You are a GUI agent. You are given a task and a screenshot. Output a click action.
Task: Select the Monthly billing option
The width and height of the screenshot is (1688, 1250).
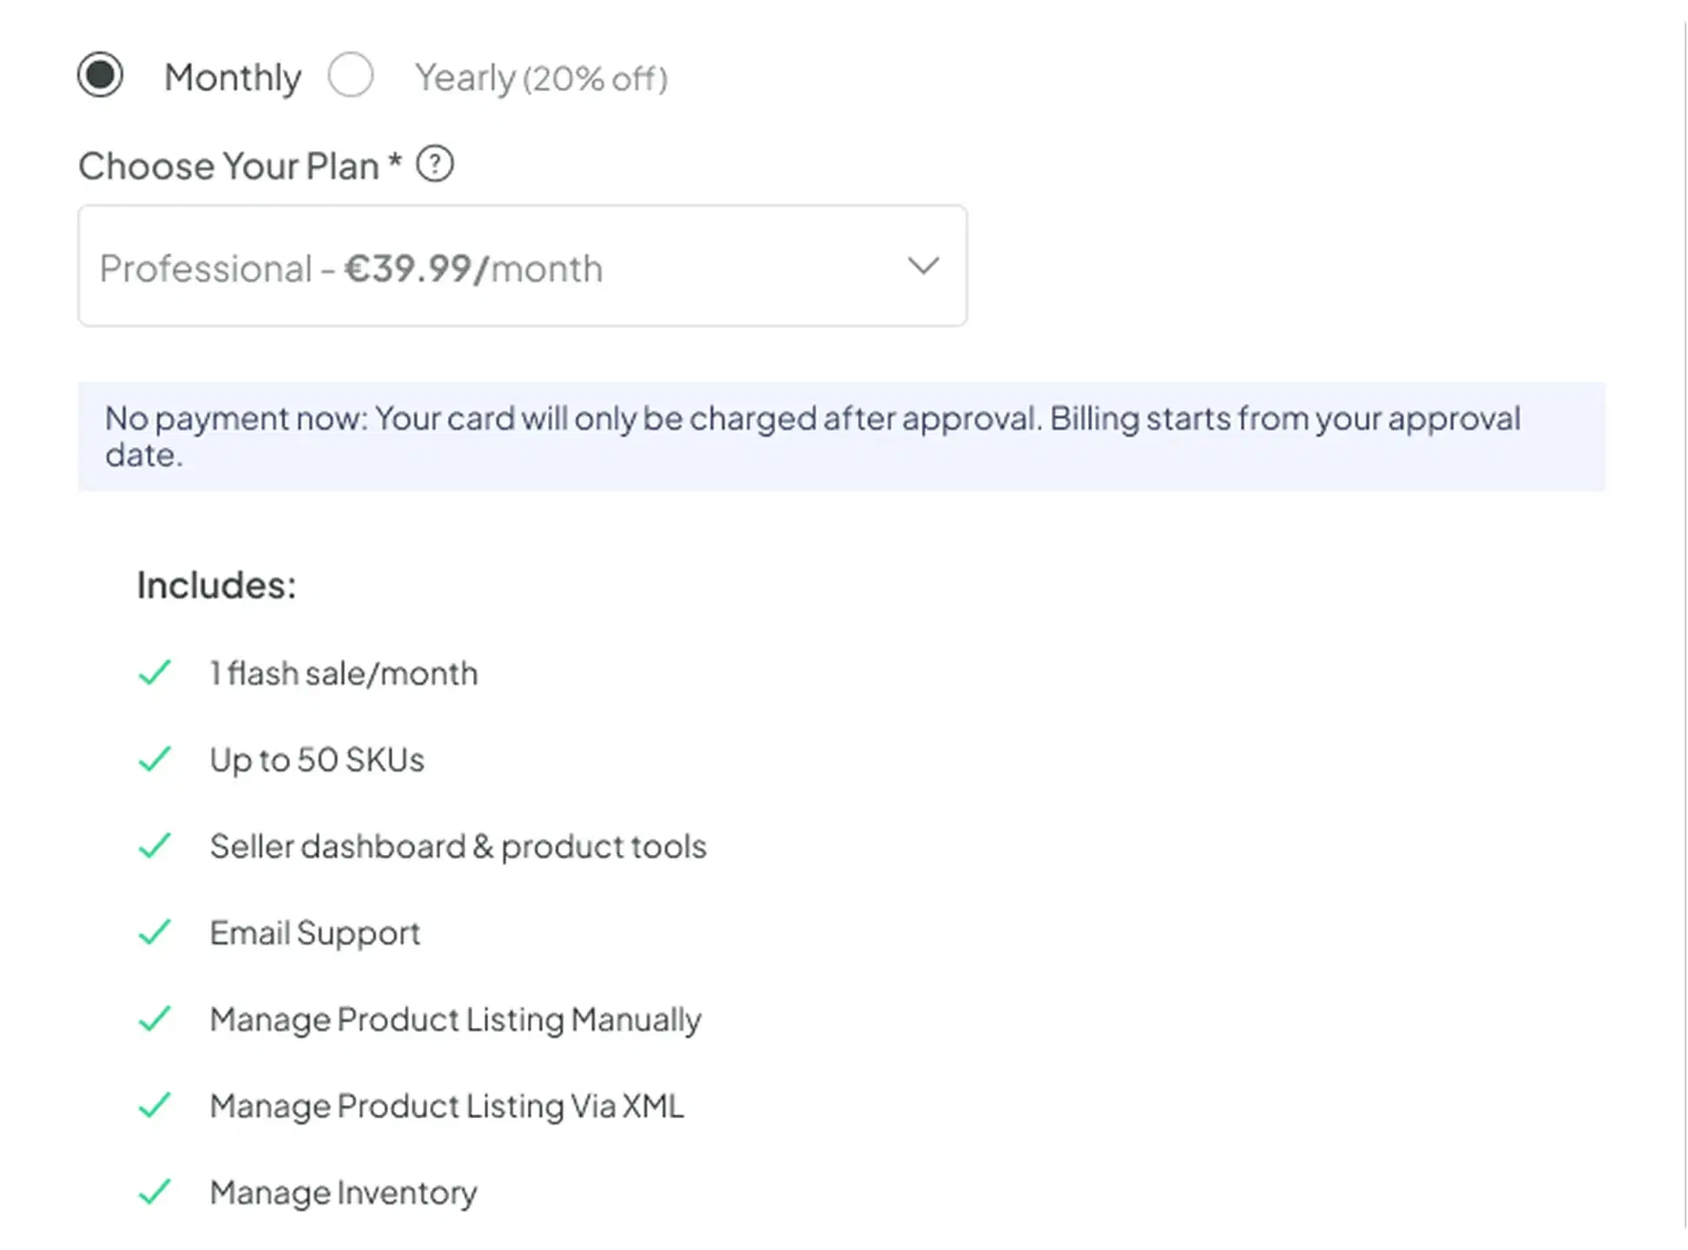pyautogui.click(x=101, y=76)
